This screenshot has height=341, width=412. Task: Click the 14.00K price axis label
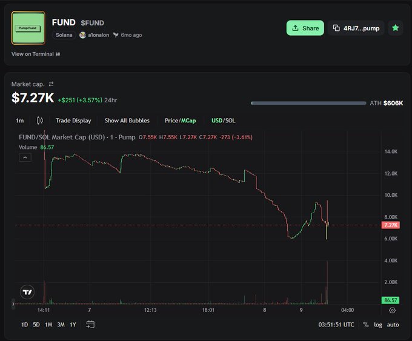391,151
